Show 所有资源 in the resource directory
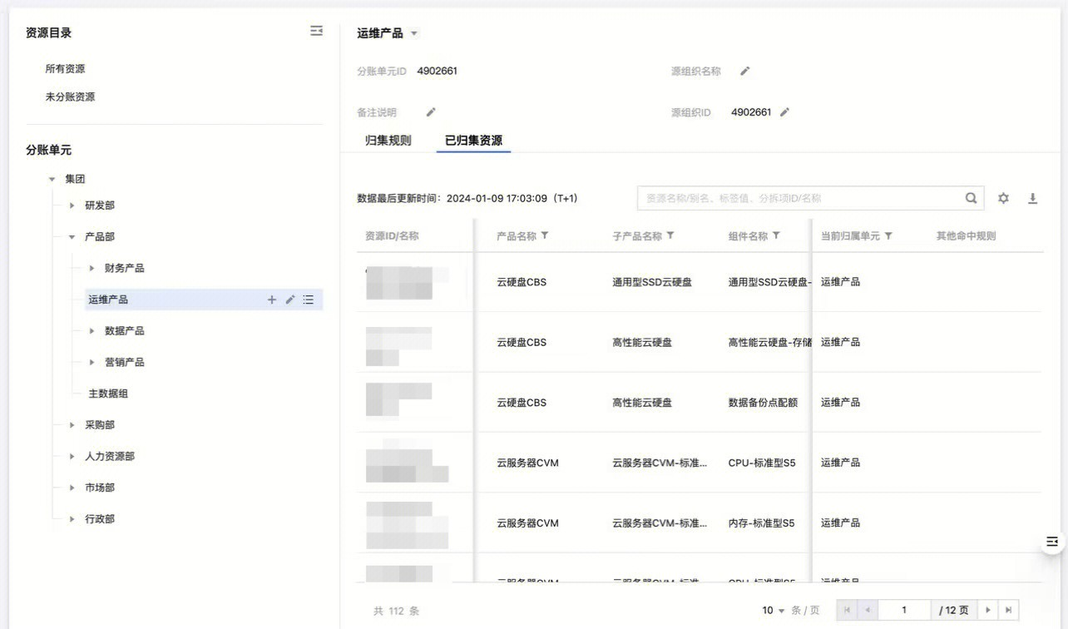The image size is (1068, 629). coord(65,69)
